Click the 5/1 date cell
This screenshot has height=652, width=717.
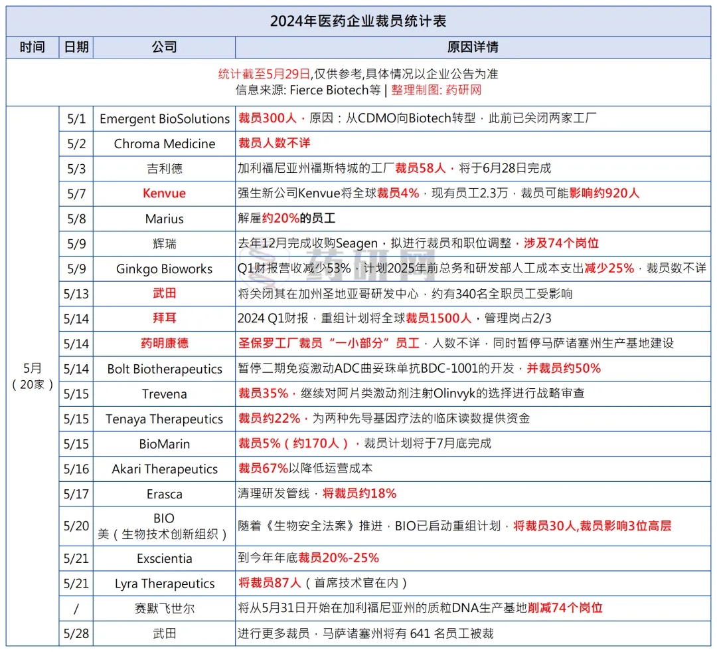pyautogui.click(x=76, y=119)
